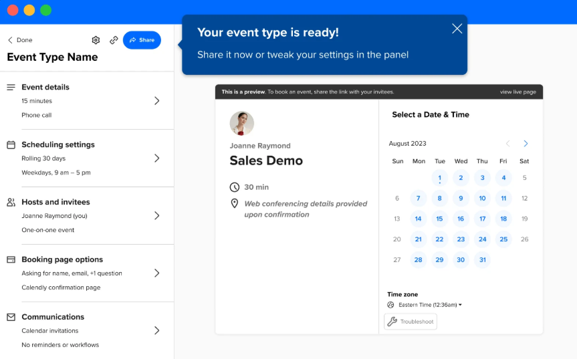The image size is (577, 359).
Task: Click the blue Share button
Action: [142, 40]
